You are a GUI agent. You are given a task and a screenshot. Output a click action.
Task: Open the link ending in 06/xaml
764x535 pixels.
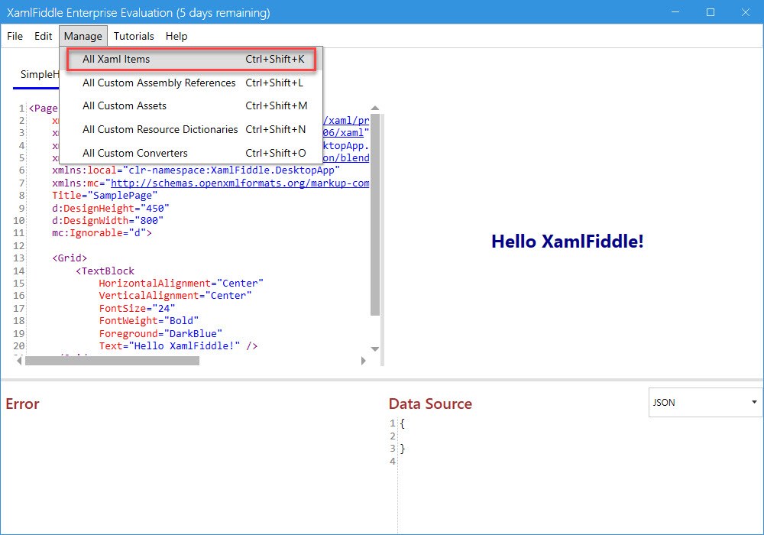click(343, 132)
